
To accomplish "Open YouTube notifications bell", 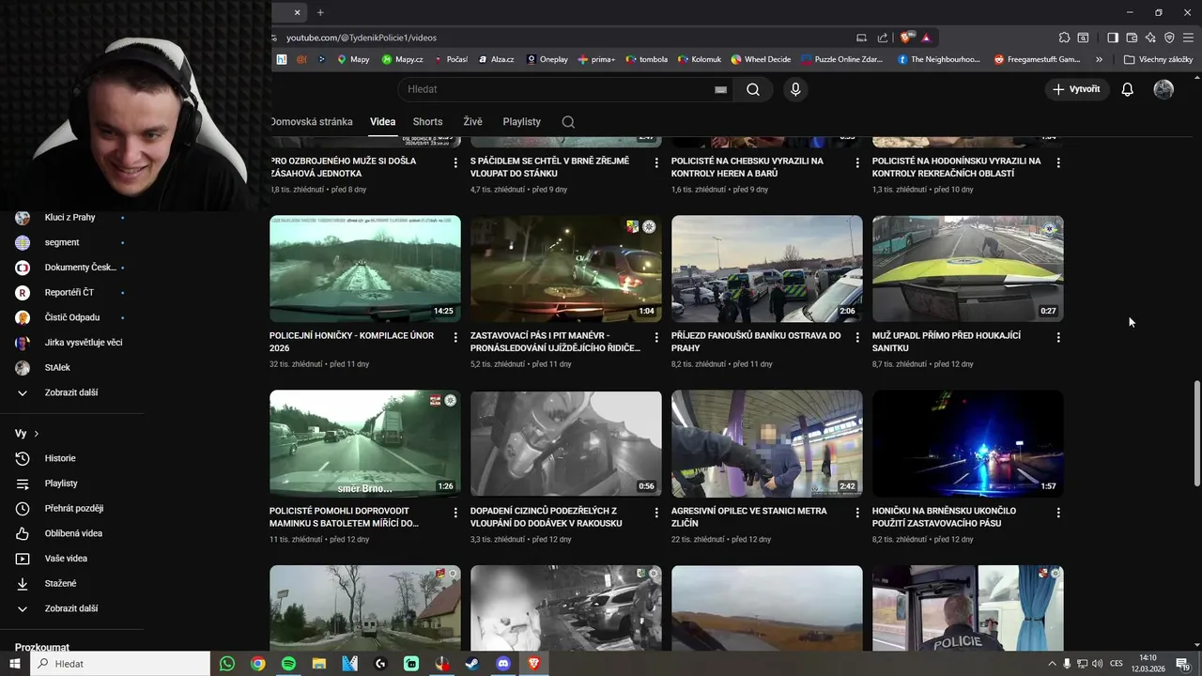I will (1127, 89).
